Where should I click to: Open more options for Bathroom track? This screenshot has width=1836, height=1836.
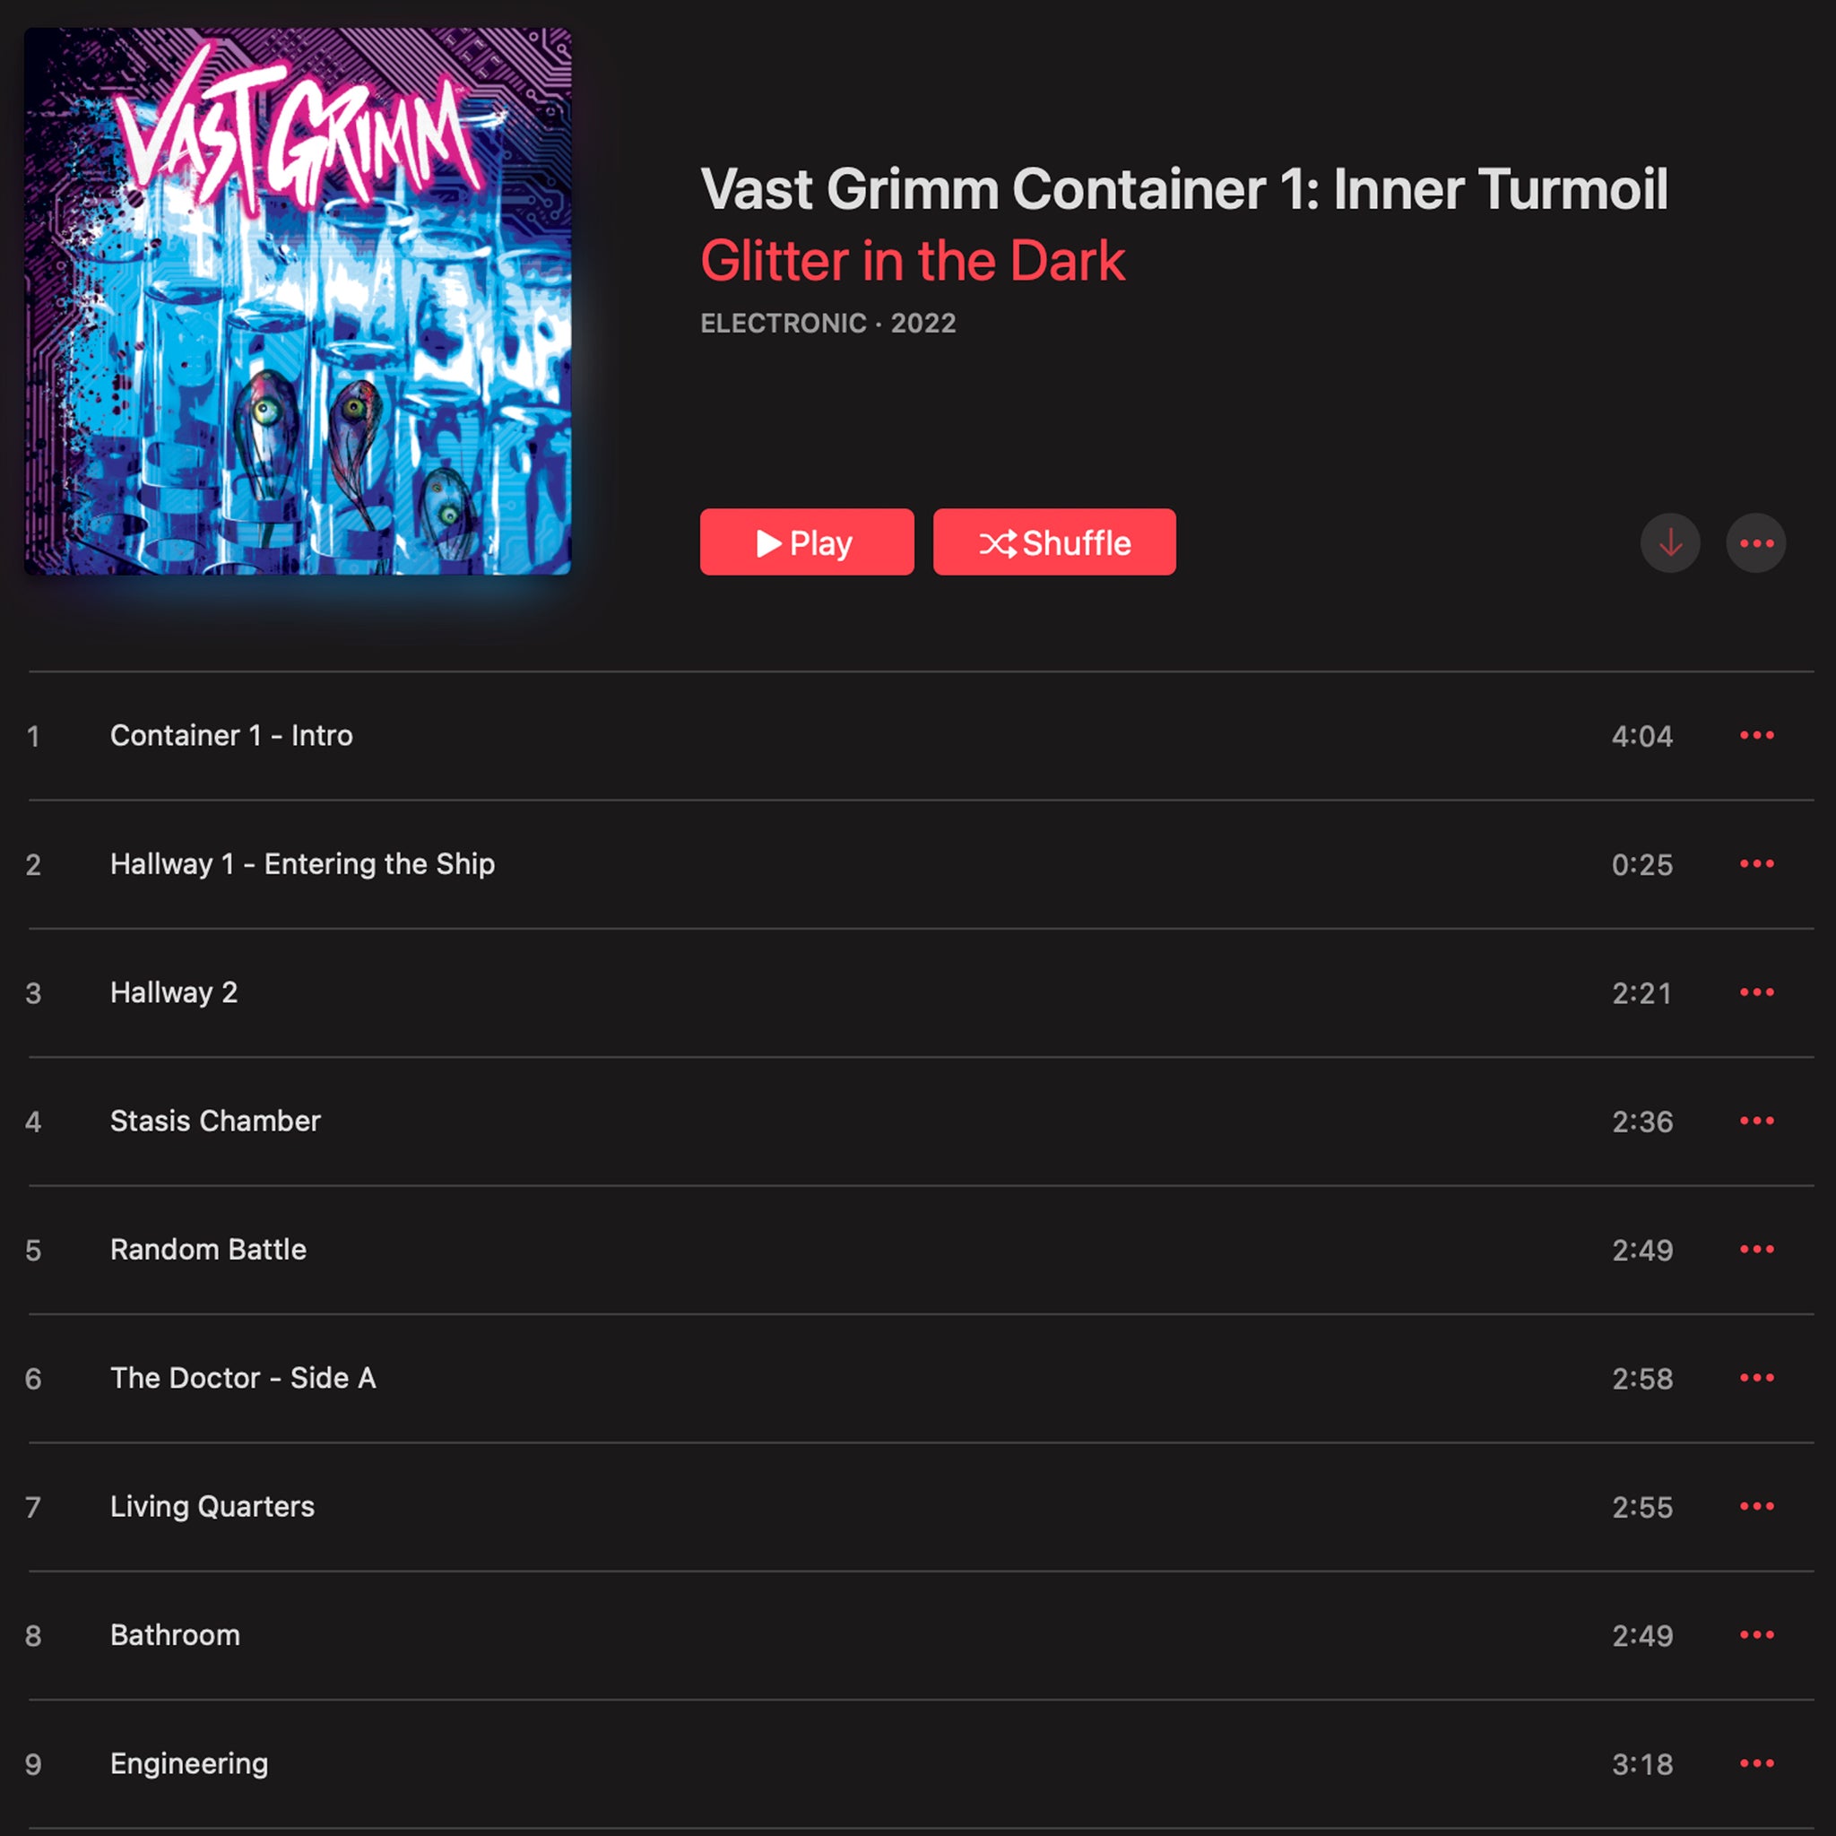[x=1756, y=1634]
